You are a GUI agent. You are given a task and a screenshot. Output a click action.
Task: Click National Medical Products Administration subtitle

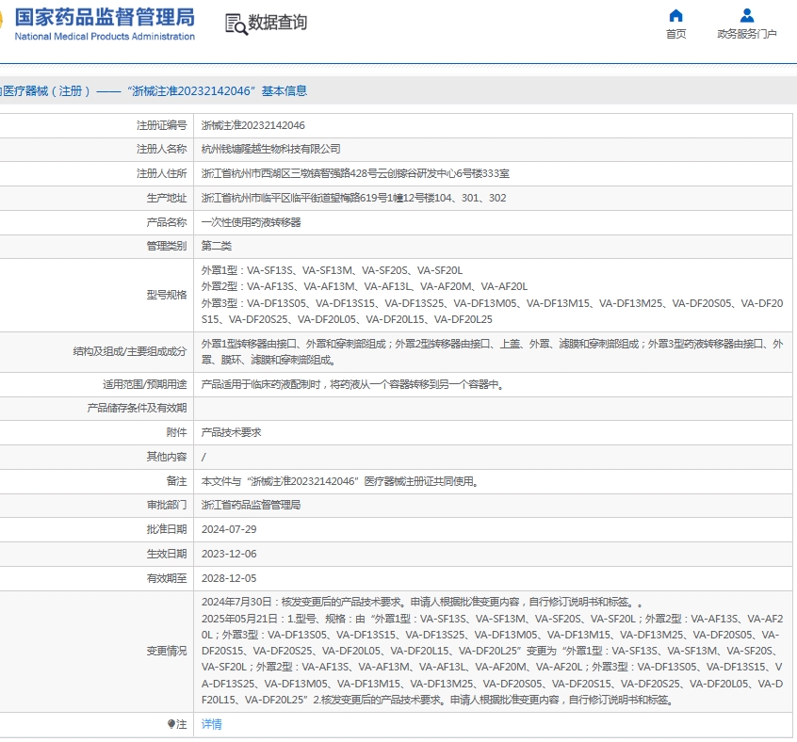(105, 37)
